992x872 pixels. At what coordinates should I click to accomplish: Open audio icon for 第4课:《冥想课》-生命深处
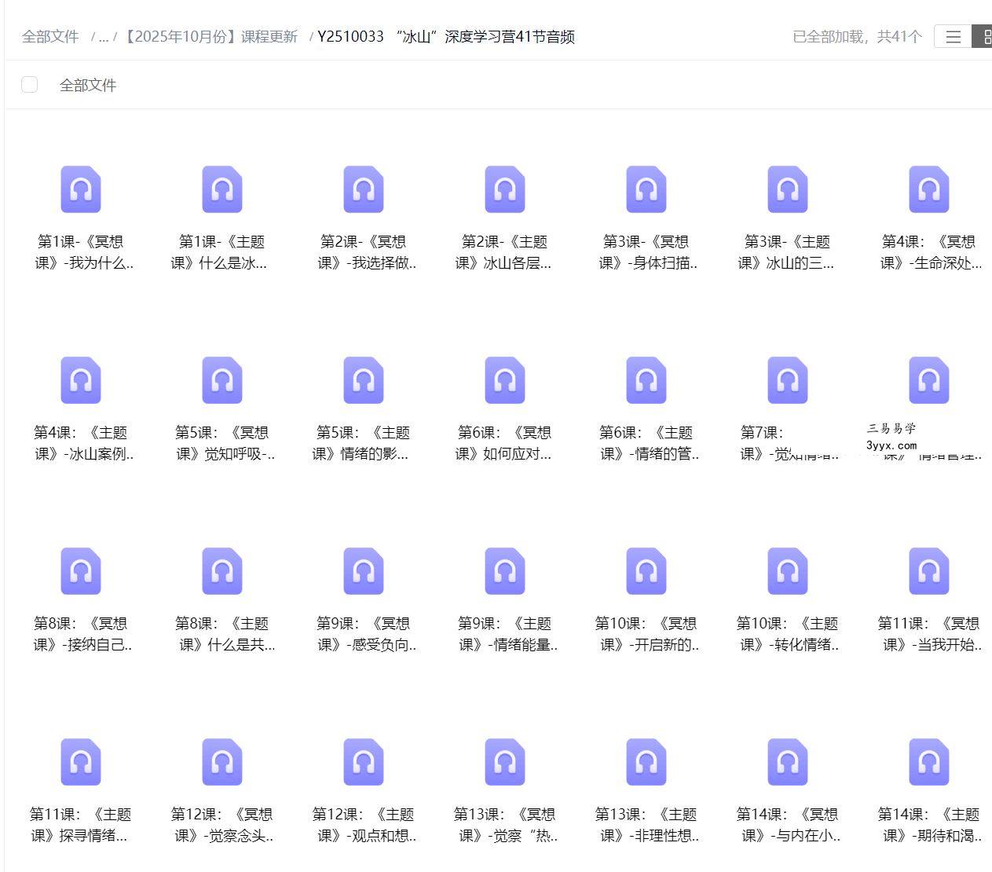pos(929,189)
